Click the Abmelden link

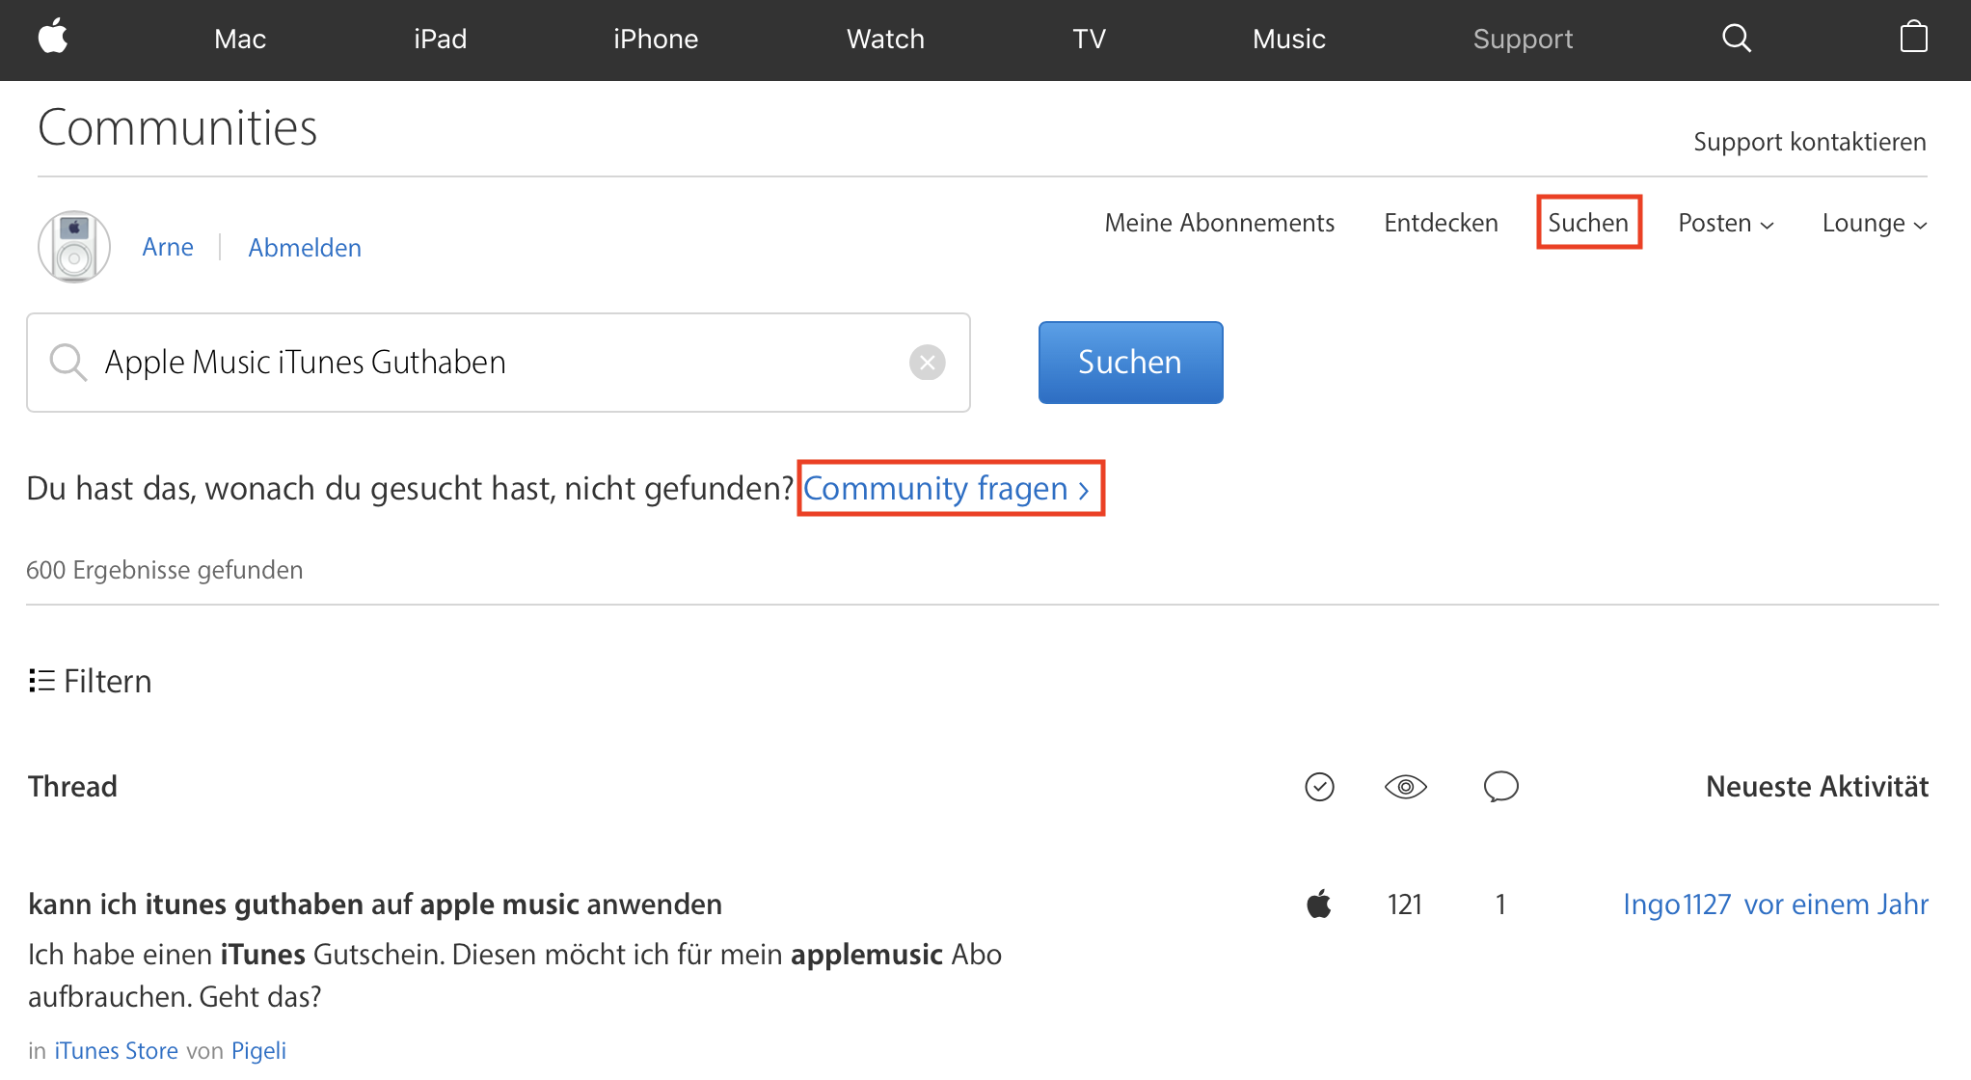tap(305, 248)
